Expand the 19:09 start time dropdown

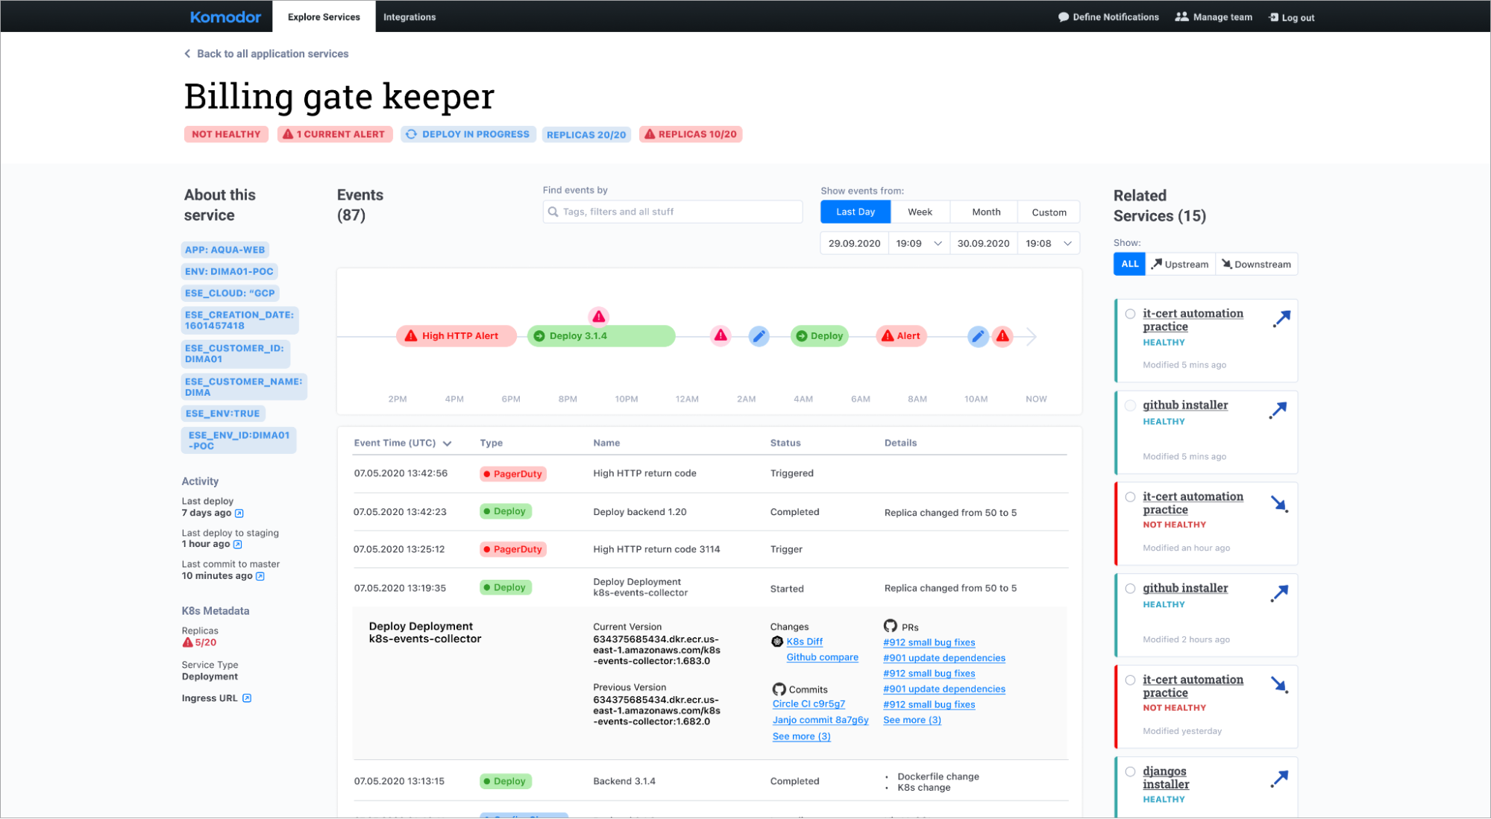pos(938,244)
